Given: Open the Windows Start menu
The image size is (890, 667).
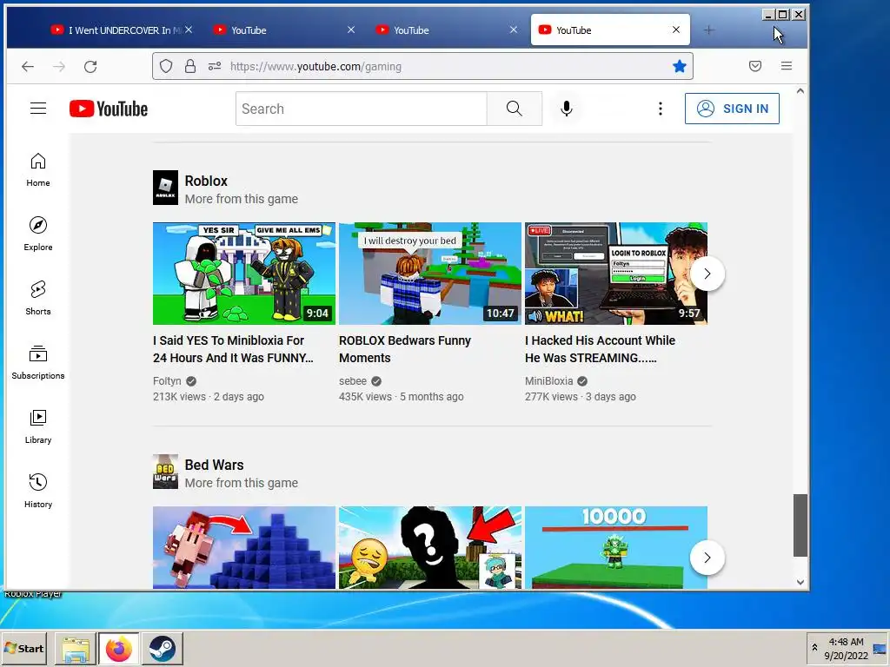Looking at the screenshot, I should point(24,648).
